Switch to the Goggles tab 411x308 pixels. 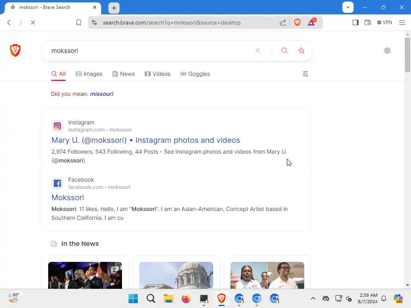coord(195,74)
